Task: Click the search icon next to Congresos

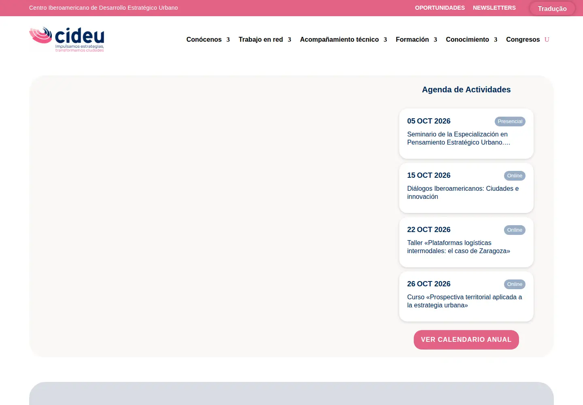Action: pos(547,40)
